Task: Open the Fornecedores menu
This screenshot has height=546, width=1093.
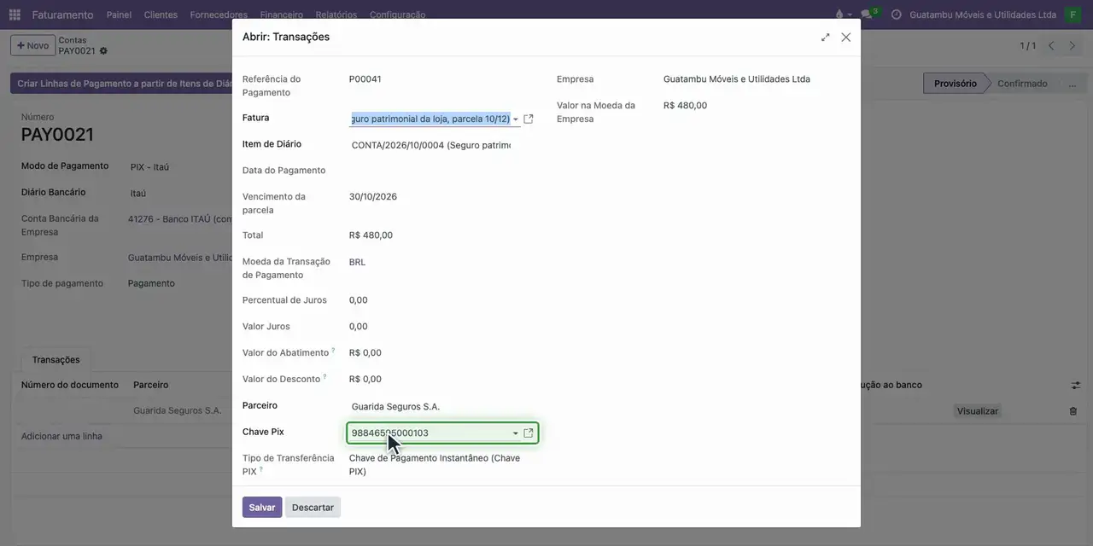Action: click(219, 15)
